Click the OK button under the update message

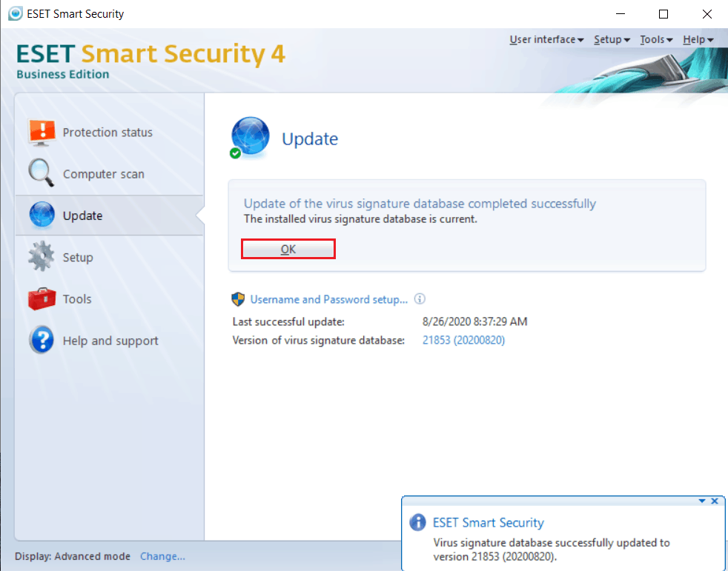[288, 249]
